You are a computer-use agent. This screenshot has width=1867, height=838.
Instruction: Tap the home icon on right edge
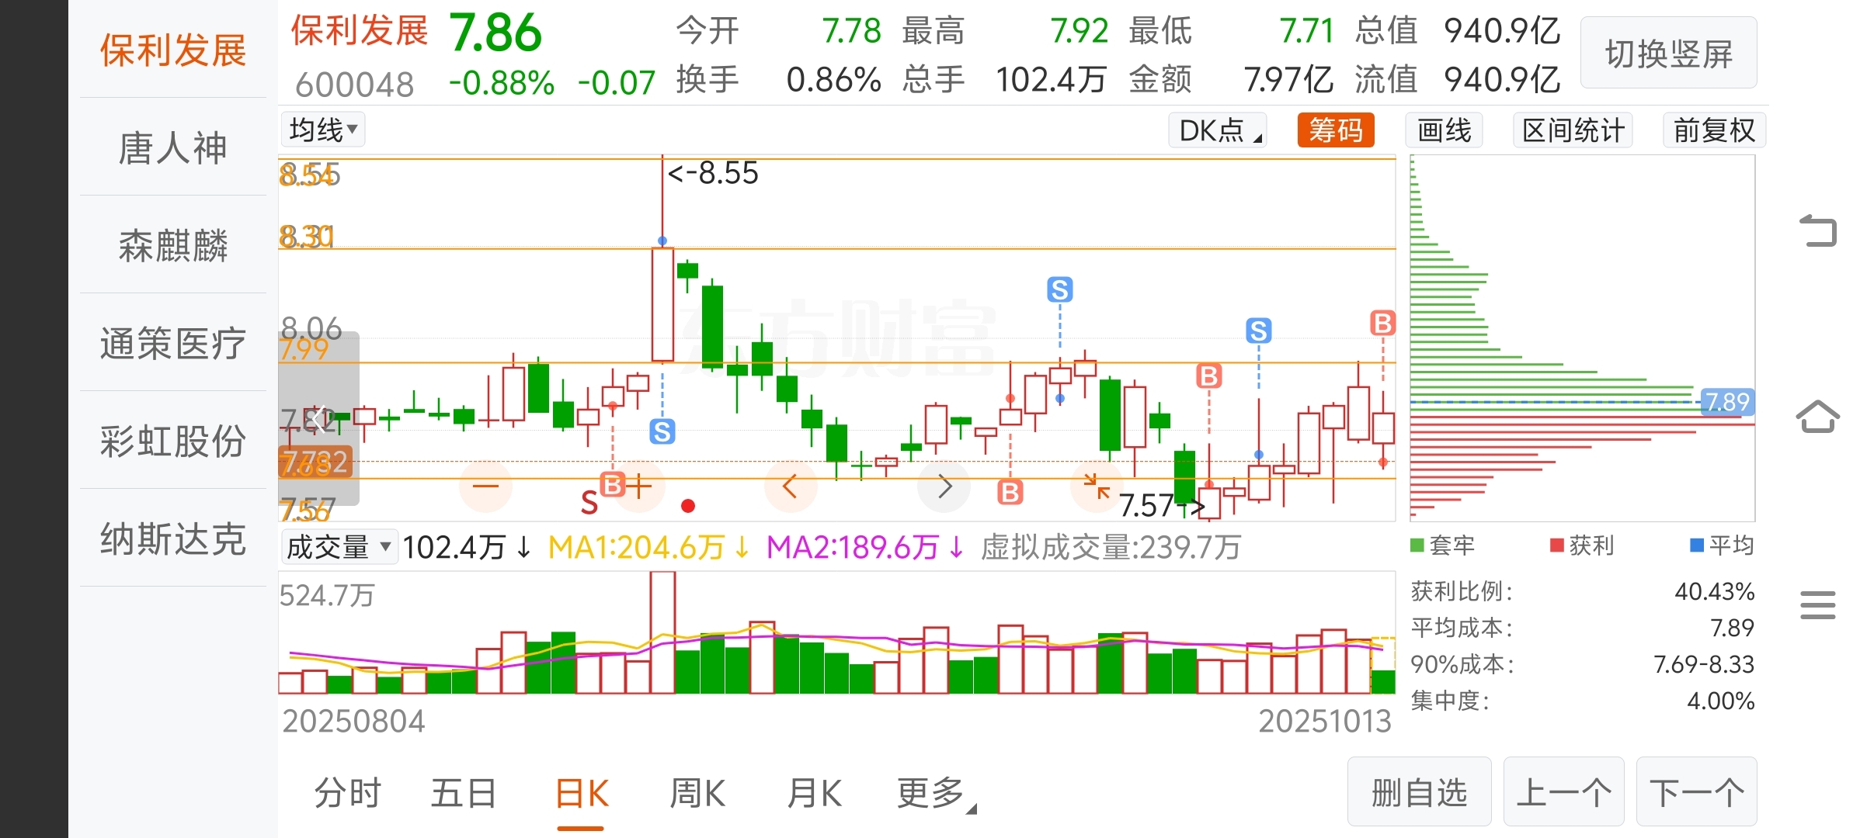coord(1817,417)
